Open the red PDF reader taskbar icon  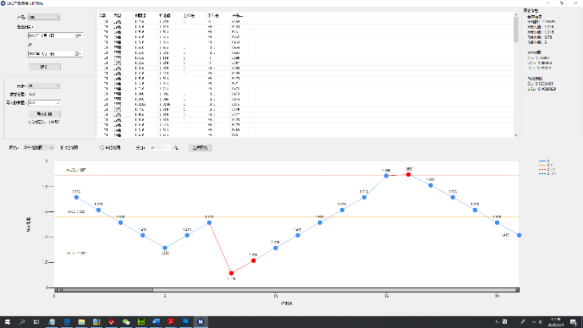point(171,322)
